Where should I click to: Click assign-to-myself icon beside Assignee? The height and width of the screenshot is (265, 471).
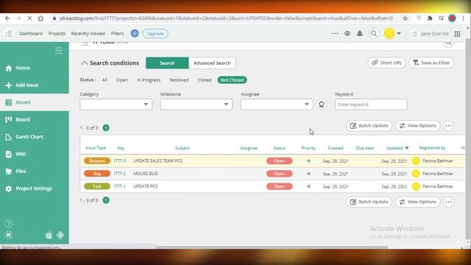pyautogui.click(x=322, y=105)
